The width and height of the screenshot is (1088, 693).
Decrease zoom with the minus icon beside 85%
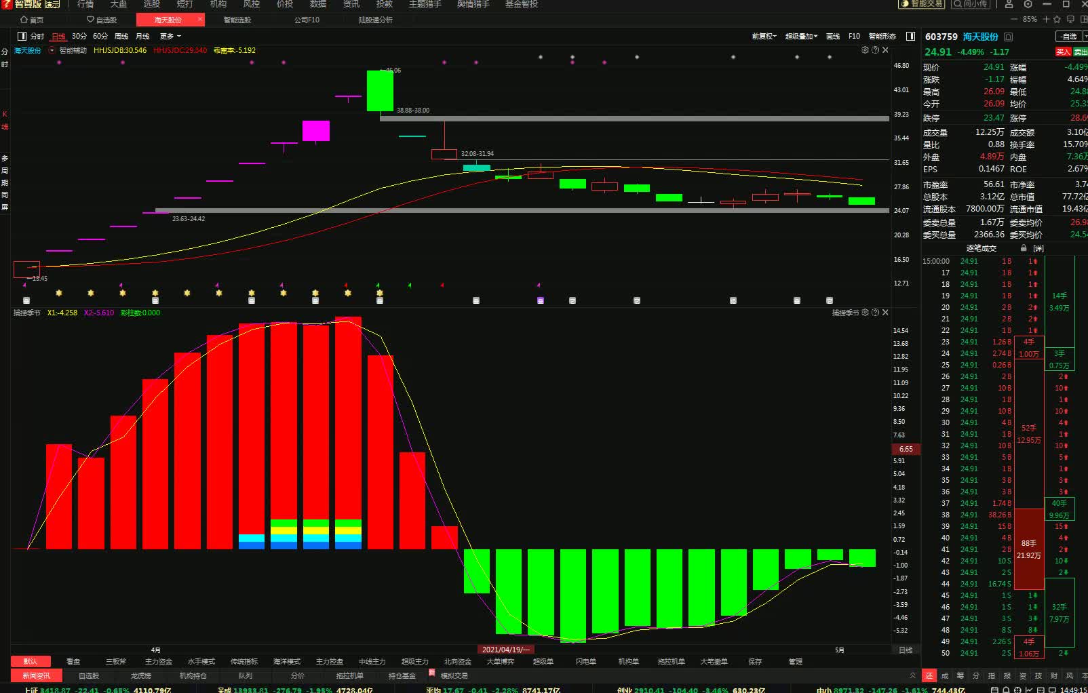click(x=1015, y=20)
